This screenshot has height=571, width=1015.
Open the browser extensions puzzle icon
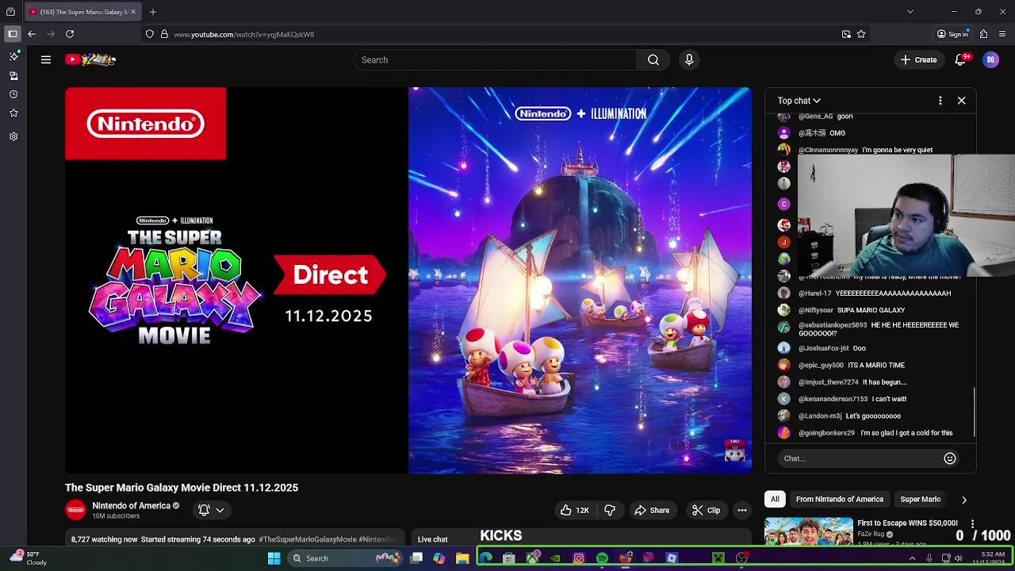pyautogui.click(x=984, y=34)
